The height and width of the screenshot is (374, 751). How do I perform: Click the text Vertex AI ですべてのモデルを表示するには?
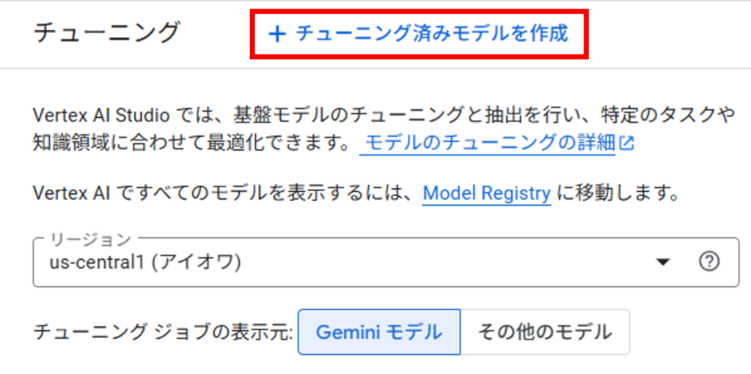225,194
